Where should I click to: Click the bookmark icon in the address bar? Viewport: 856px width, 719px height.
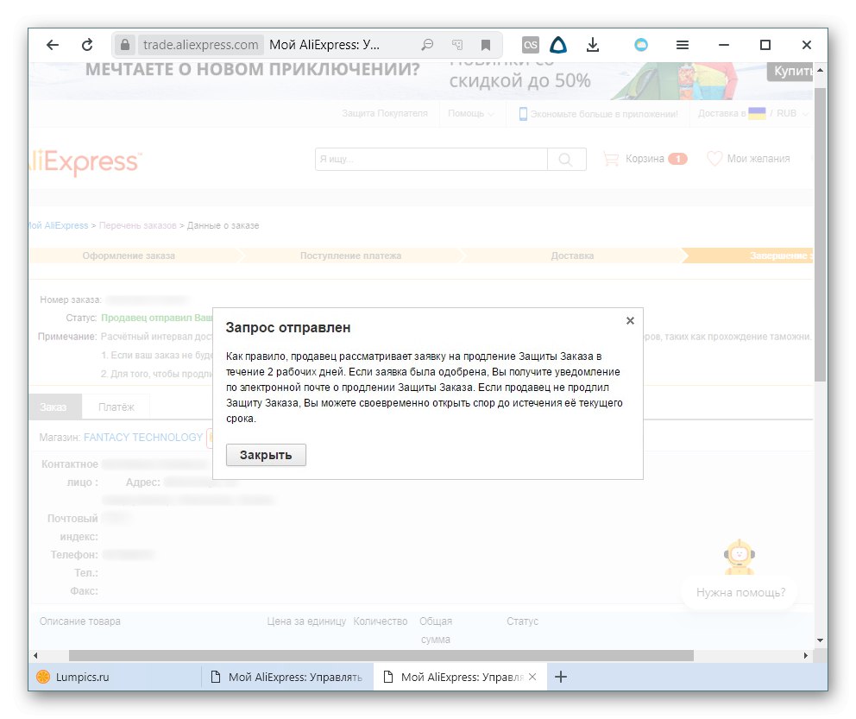[486, 44]
